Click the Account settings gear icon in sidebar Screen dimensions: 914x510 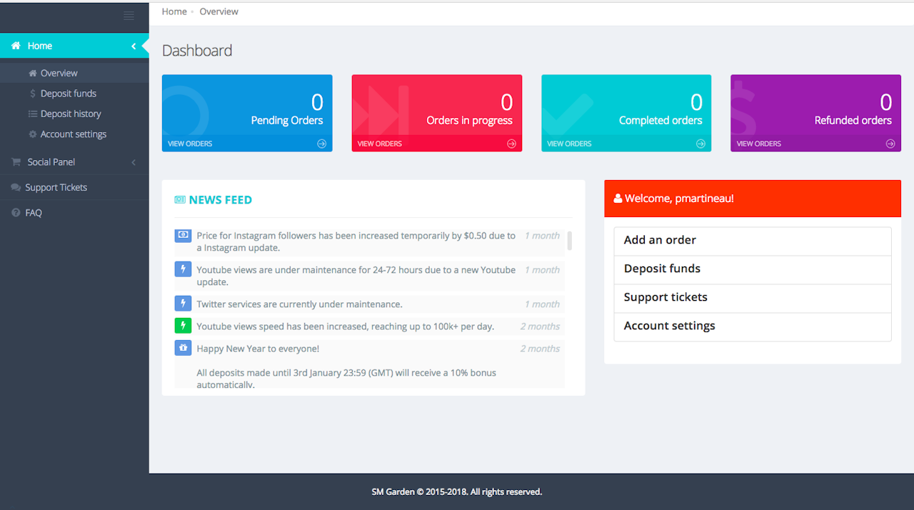point(33,134)
